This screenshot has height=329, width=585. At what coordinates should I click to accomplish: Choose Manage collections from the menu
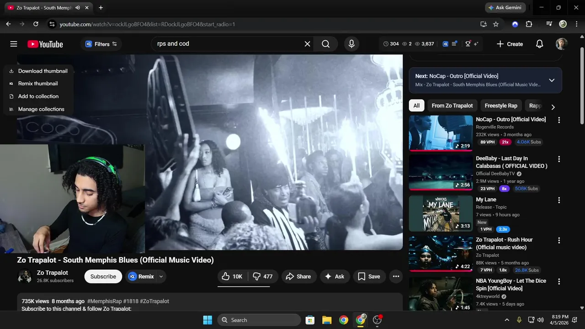point(38,109)
